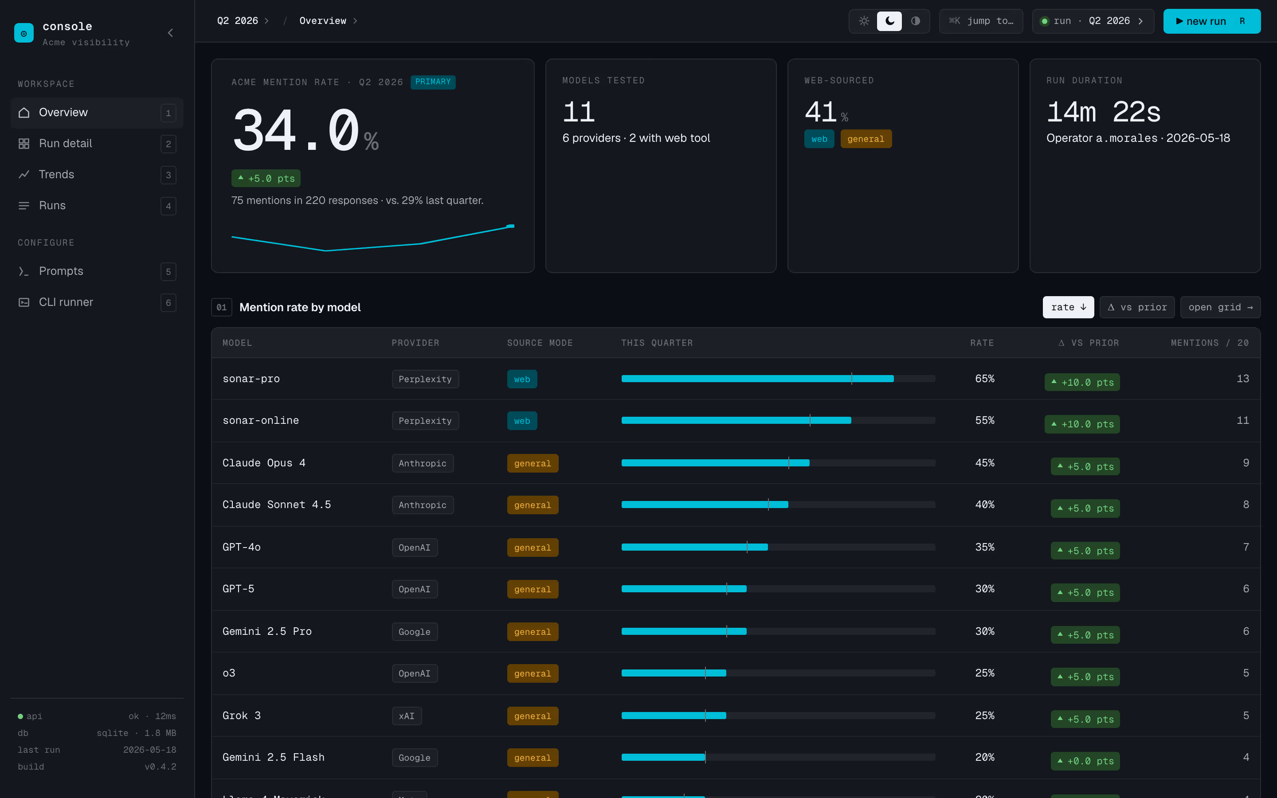Select dark theme moon toggle
Screen dimensions: 1277x798
[889, 21]
